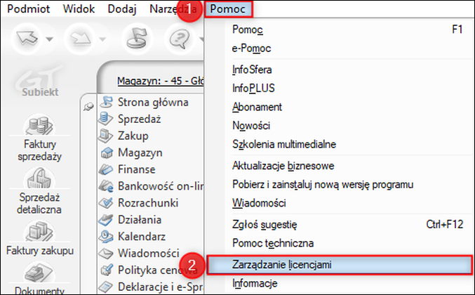
Task: Select the Kalendarz module icon
Action: [x=106, y=237]
